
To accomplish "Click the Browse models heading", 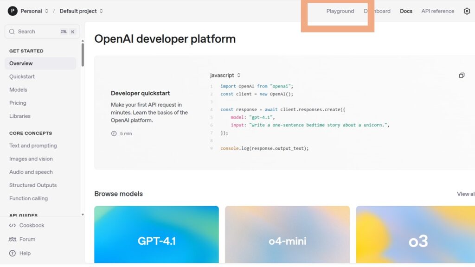I will (x=118, y=194).
